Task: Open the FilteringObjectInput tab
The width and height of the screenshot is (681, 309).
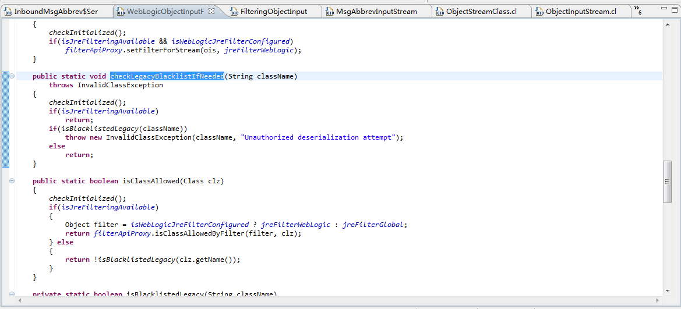Action: coord(273,12)
